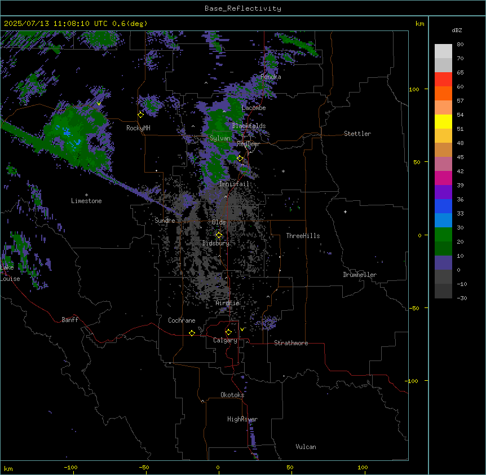
Task: Click the Stettler city label
Action: (357, 134)
